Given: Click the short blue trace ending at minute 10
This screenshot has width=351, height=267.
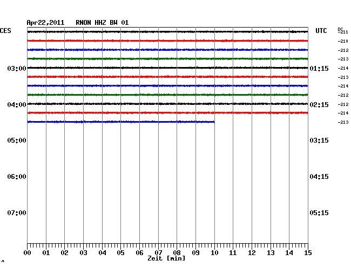Looking at the screenshot, I should (x=121, y=122).
